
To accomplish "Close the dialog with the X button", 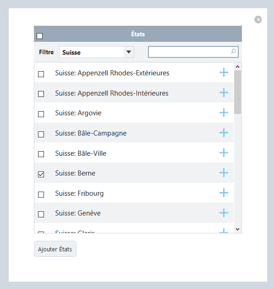I will [x=258, y=19].
